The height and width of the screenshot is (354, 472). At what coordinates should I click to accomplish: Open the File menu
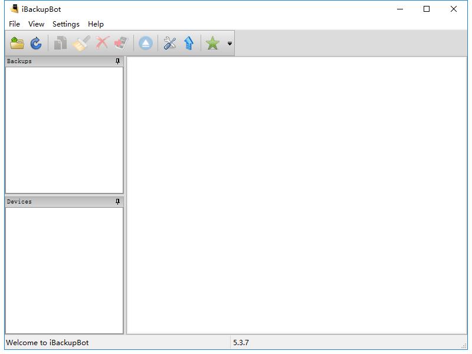[14, 24]
